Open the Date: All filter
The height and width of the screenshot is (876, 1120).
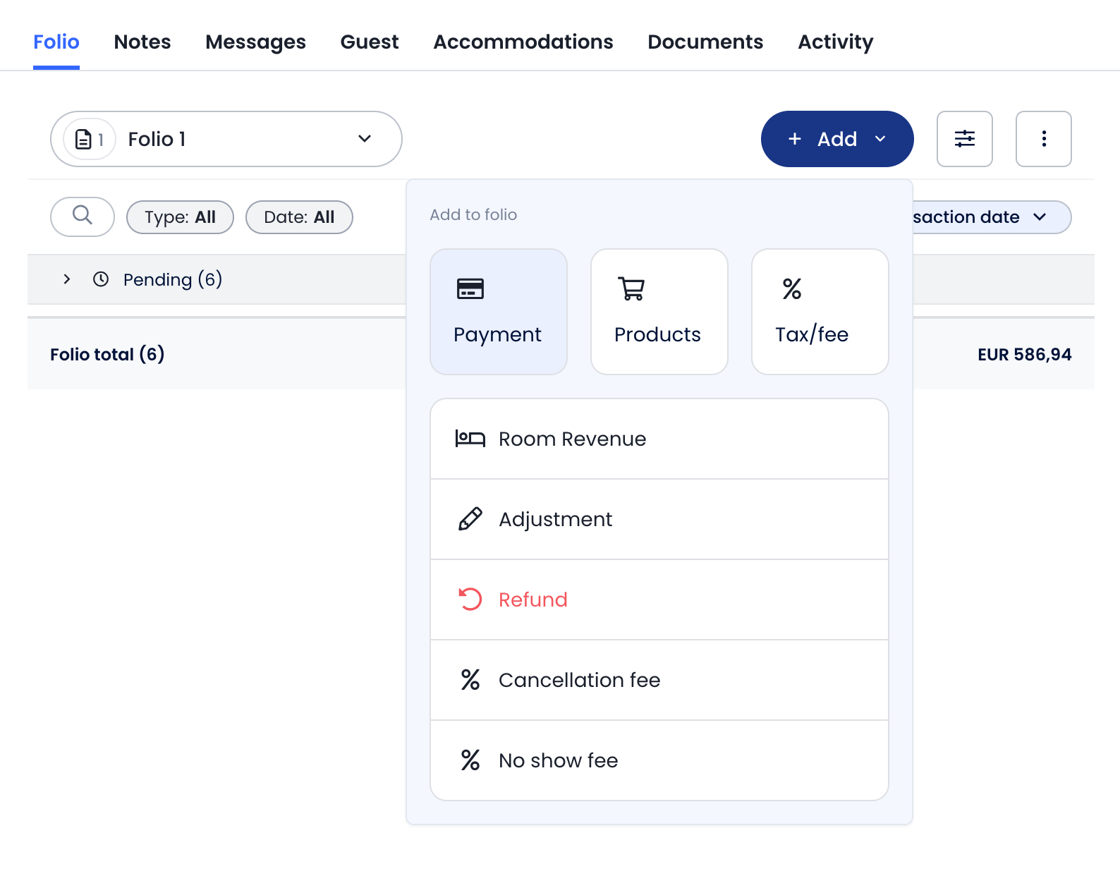299,217
